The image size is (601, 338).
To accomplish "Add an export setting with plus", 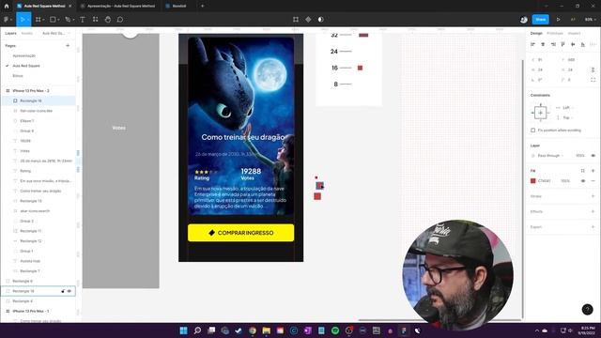I will 593,227.
